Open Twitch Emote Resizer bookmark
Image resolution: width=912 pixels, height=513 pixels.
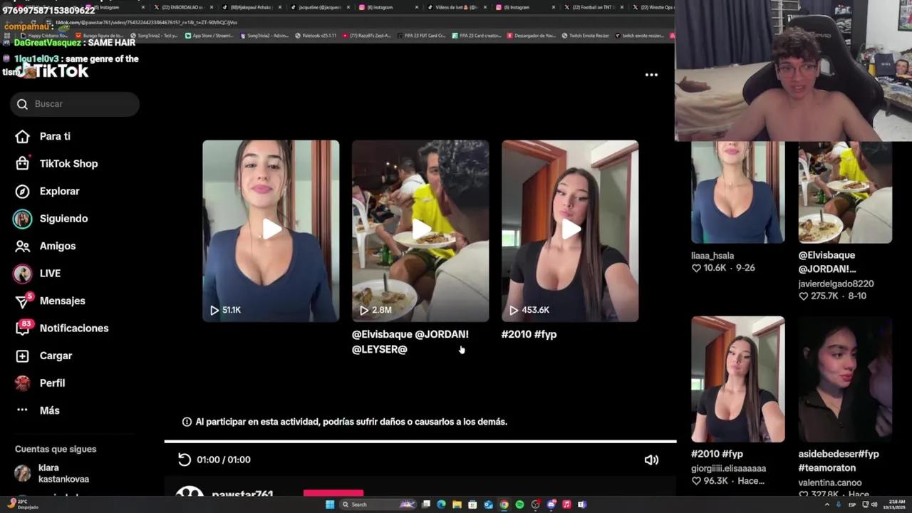pyautogui.click(x=585, y=35)
